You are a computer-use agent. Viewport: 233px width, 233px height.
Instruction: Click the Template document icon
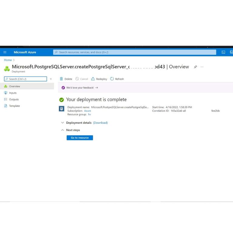6,106
